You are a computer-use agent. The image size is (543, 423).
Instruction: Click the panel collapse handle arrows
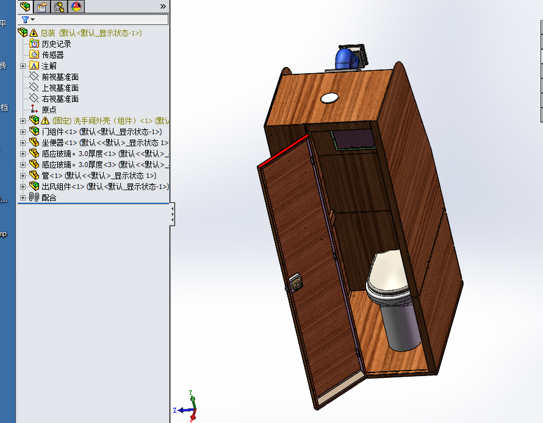(x=172, y=215)
